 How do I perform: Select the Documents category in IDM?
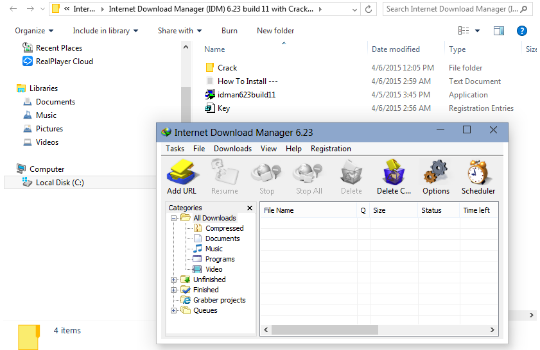[x=222, y=238]
